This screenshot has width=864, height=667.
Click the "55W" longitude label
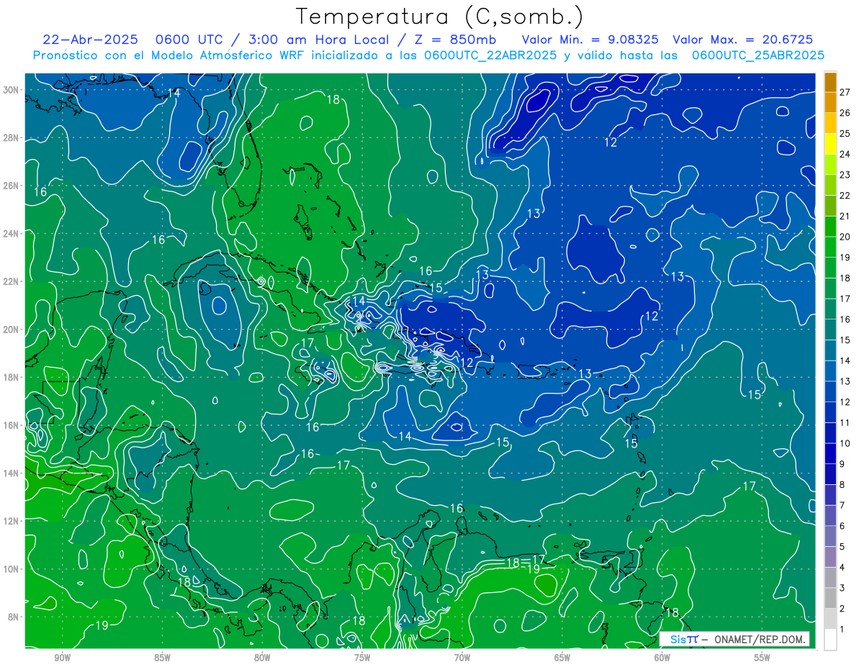[762, 658]
